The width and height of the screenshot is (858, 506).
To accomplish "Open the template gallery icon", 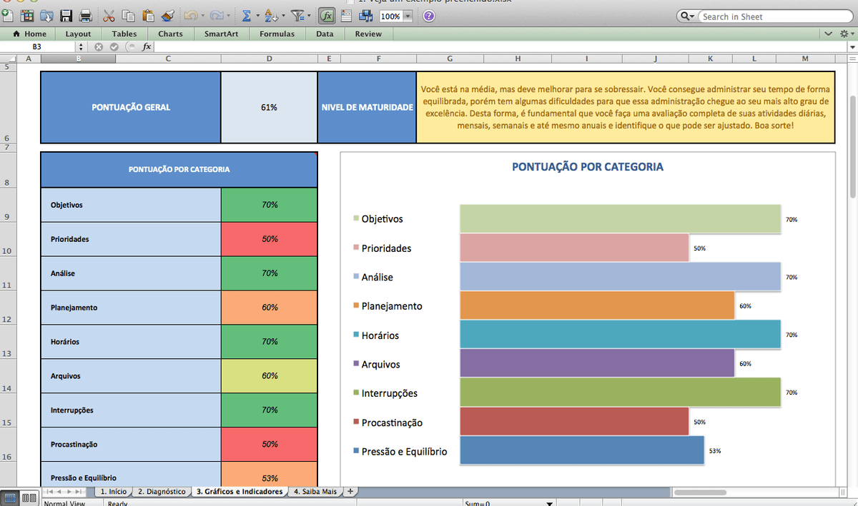I will click(x=27, y=15).
